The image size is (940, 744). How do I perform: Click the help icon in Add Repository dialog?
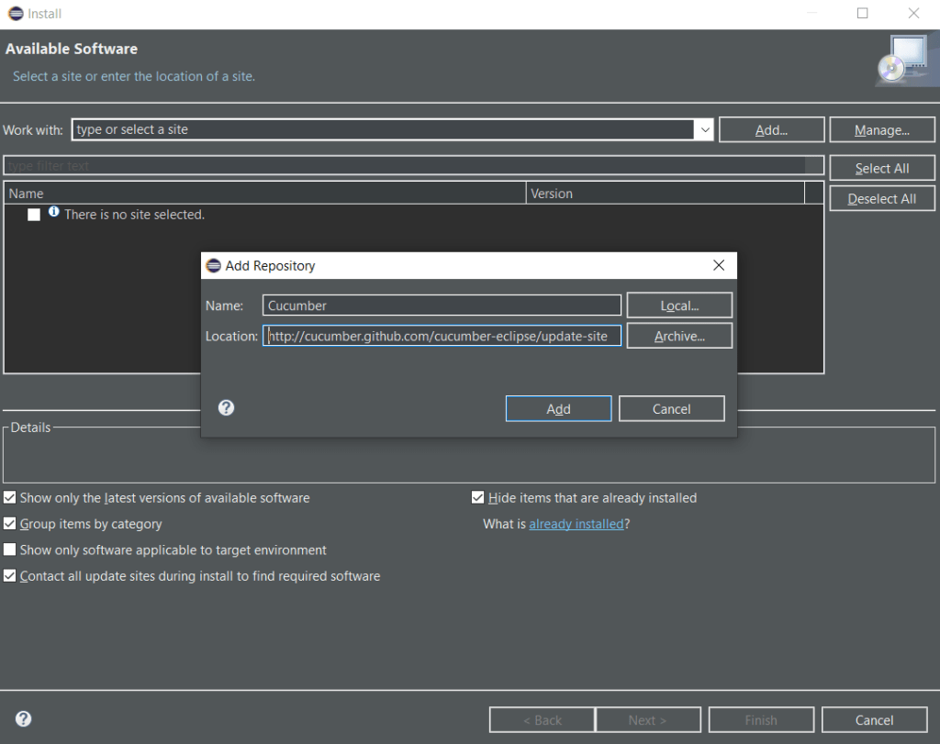227,408
